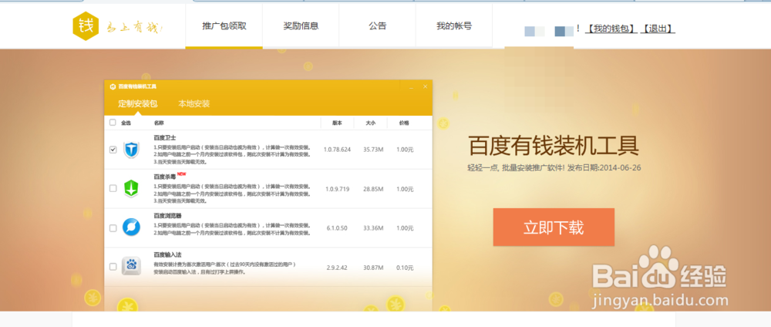The image size is (771, 327).
Task: Uncheck the 百度卫士 checkbox
Action: coord(113,150)
